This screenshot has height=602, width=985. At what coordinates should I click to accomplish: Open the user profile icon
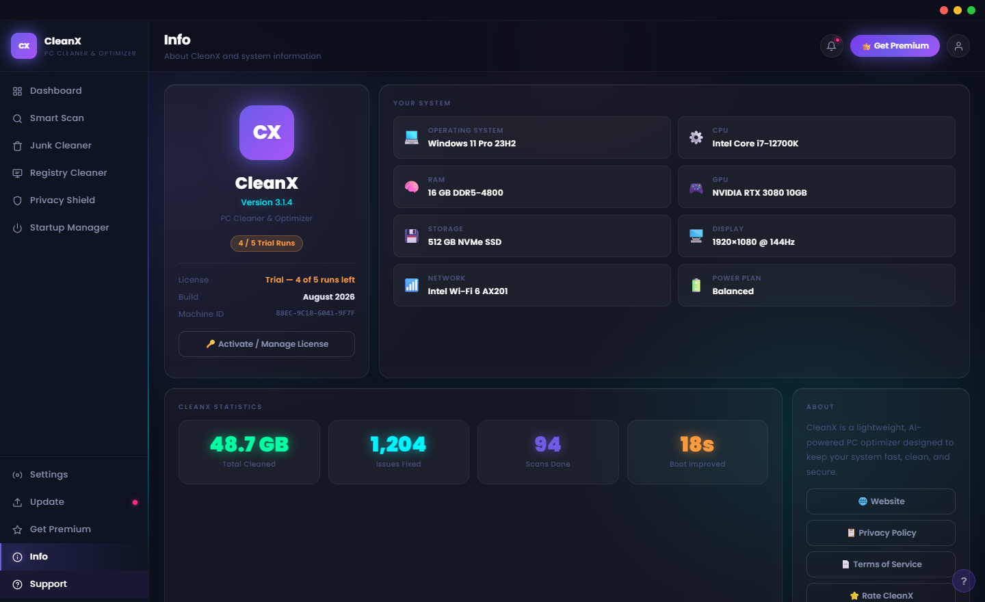click(x=958, y=46)
